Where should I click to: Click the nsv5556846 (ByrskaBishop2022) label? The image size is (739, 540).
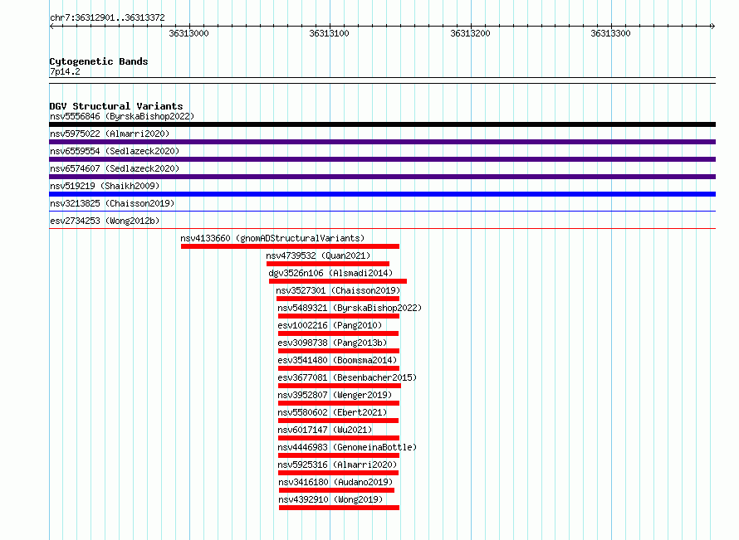pyautogui.click(x=122, y=116)
